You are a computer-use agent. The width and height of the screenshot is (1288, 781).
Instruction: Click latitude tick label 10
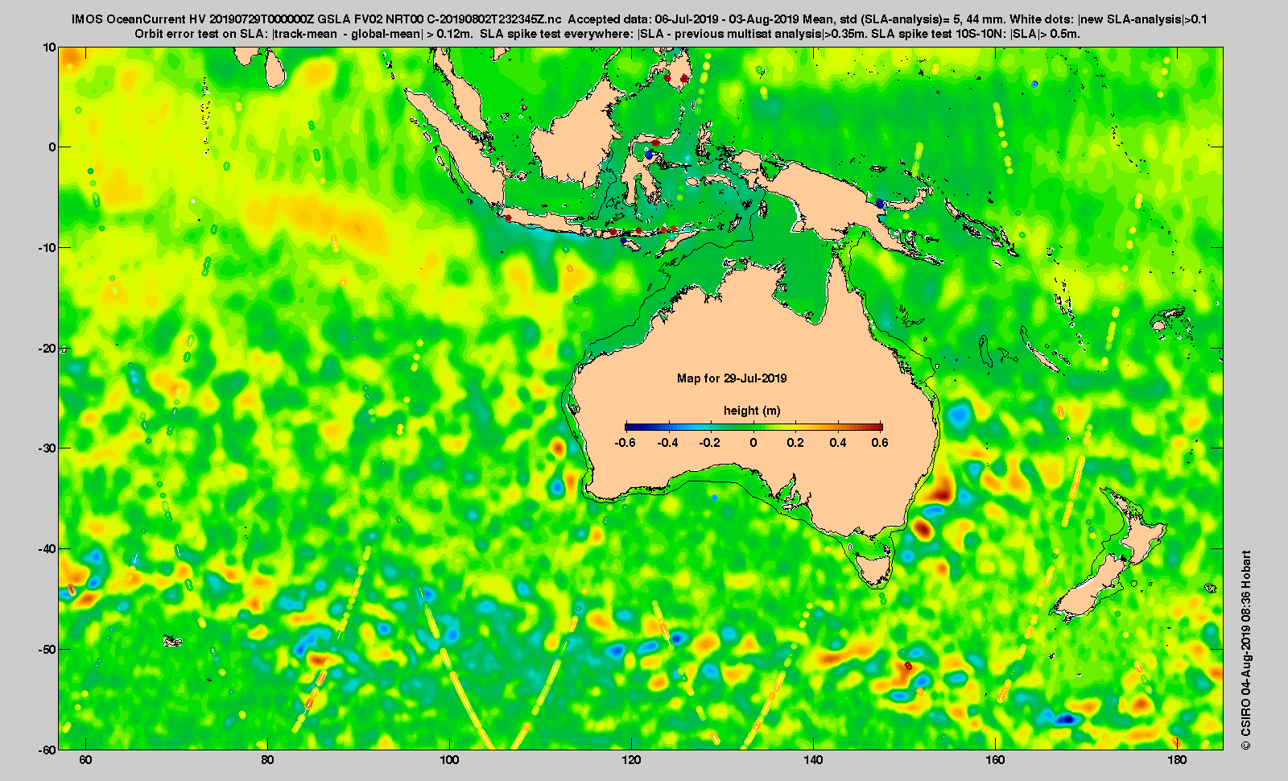pos(50,48)
